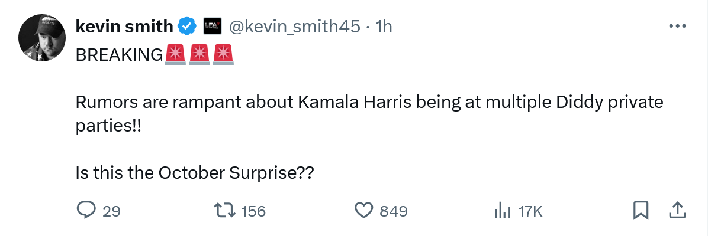708x236 pixels.
Task: Click the blue verified checkmark badge
Action: pyautogui.click(x=188, y=27)
